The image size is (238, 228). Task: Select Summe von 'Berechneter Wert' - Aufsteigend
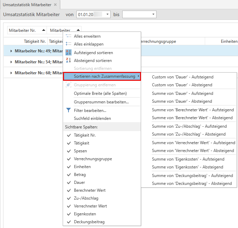point(189,110)
